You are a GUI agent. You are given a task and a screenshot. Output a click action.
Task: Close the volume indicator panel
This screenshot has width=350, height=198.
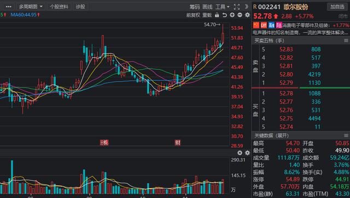click(240, 153)
